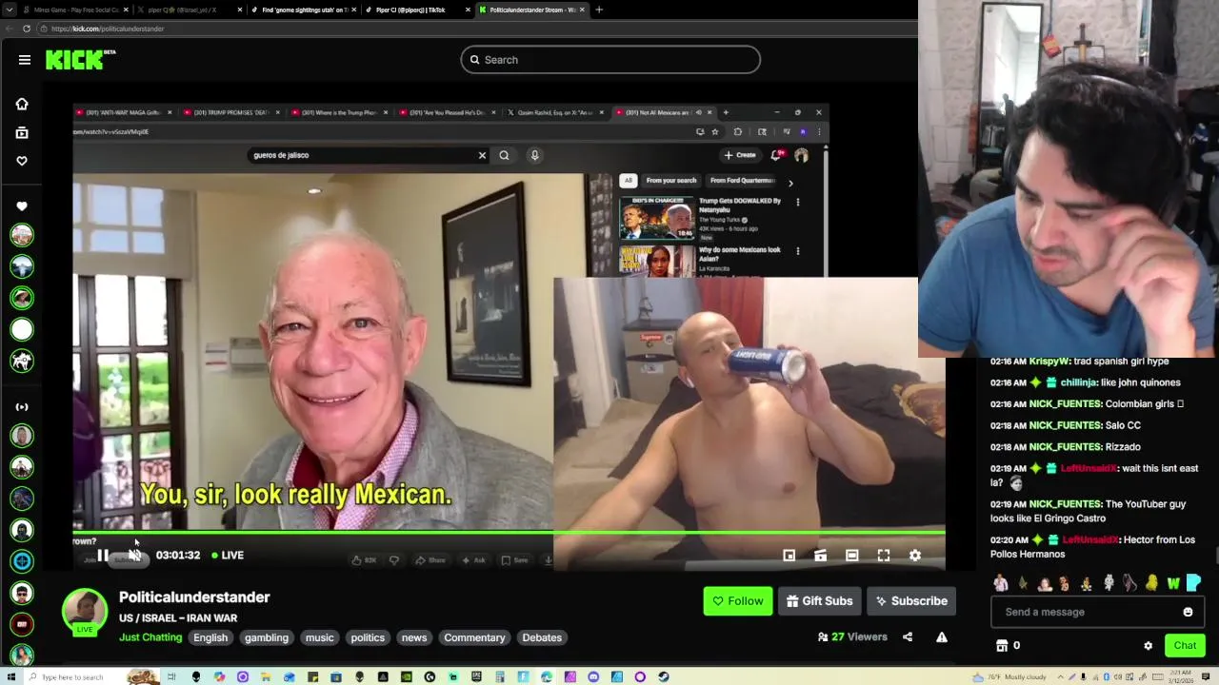Open Windows Start menu
The height and width of the screenshot is (685, 1219).
click(x=10, y=677)
